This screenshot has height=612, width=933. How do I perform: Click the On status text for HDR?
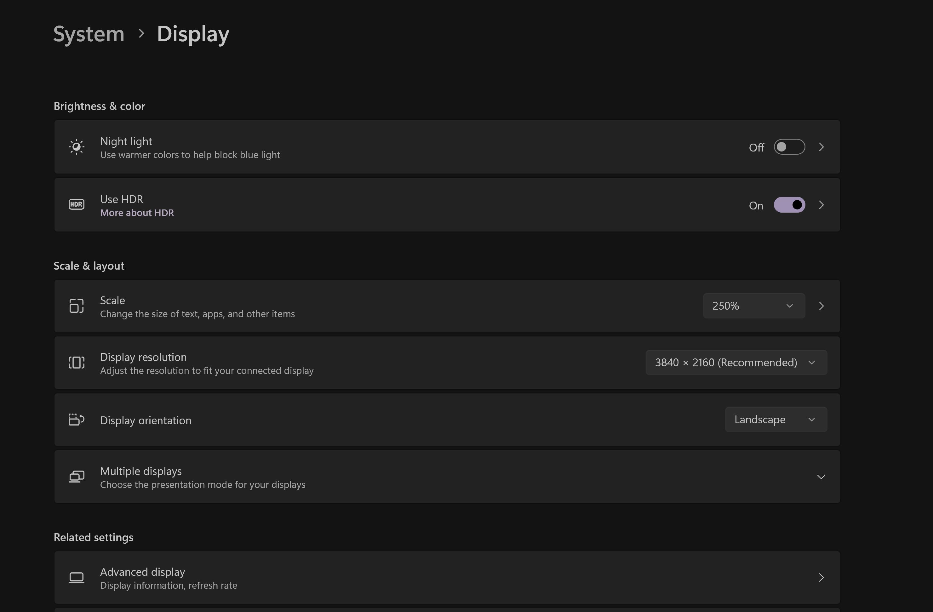point(756,206)
